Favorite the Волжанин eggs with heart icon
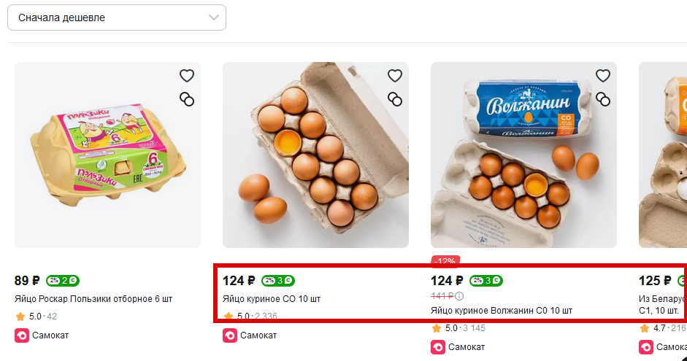Screen dimensions: 687x361 point(603,76)
